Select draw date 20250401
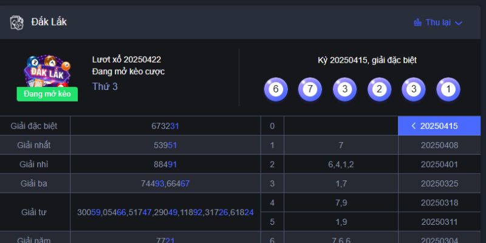Screen dimensions: 486x243 tap(439, 164)
